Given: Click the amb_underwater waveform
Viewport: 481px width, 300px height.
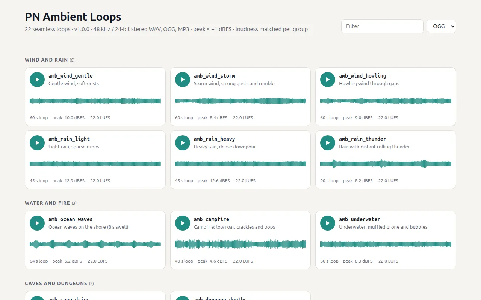Looking at the screenshot, I should coord(386,244).
